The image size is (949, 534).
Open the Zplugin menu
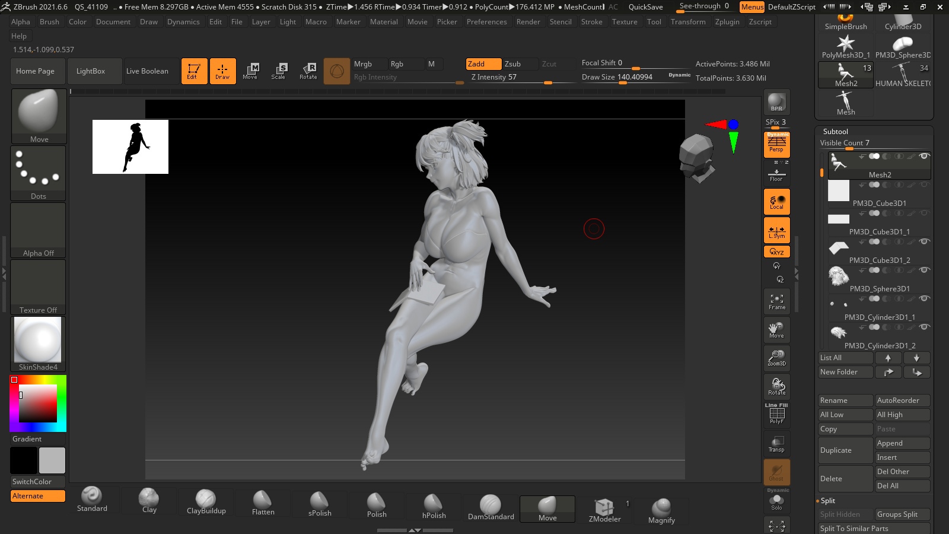727,22
